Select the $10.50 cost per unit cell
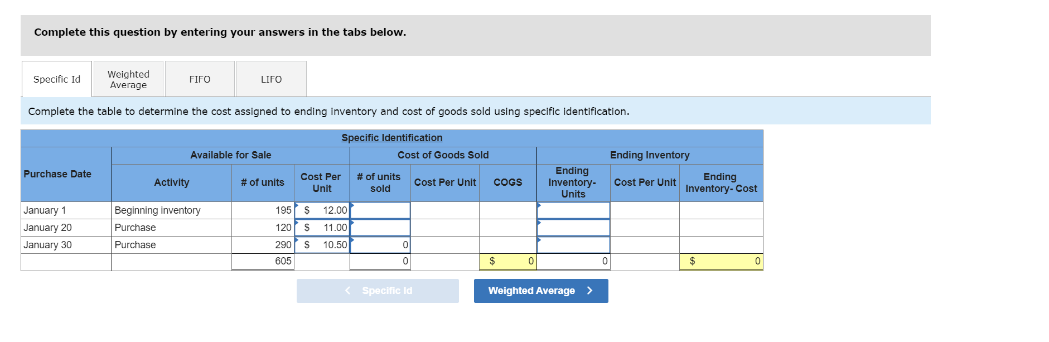 pyautogui.click(x=322, y=245)
